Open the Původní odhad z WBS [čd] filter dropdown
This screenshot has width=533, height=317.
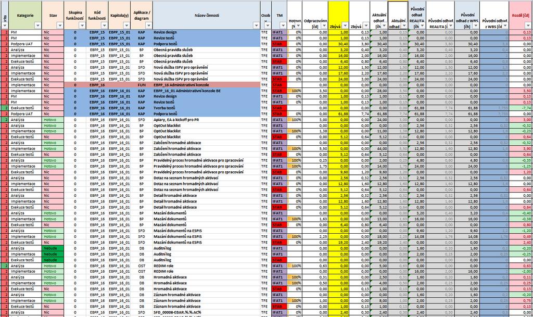[x=505, y=26]
